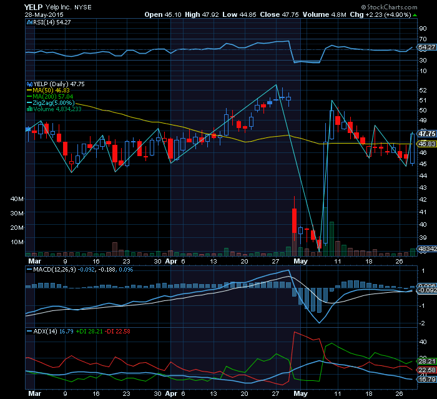Click the red 22.58 tag on the ADX axis
Screen dimensions: 437x399
[x=426, y=370]
